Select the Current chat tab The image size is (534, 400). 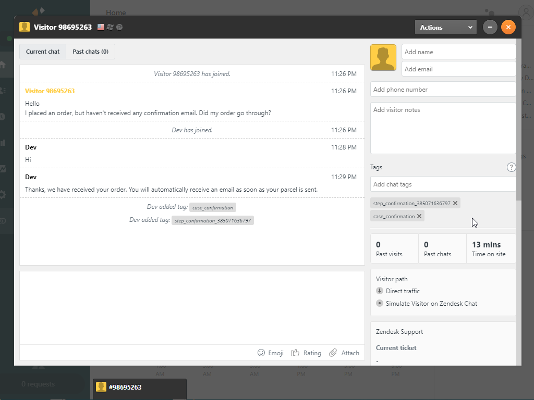(x=43, y=52)
